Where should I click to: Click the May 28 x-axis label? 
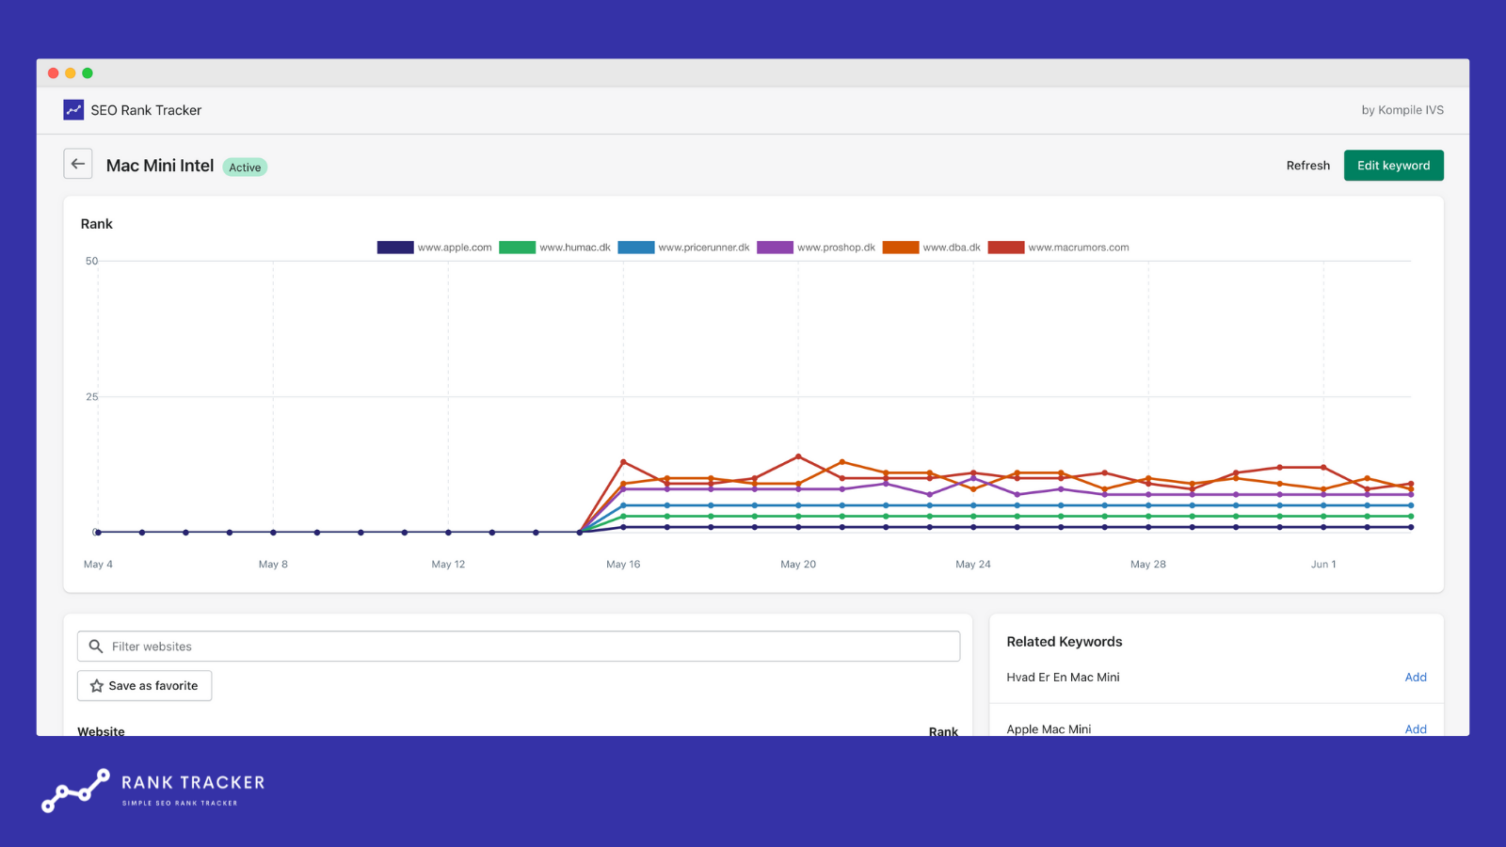[x=1148, y=565]
